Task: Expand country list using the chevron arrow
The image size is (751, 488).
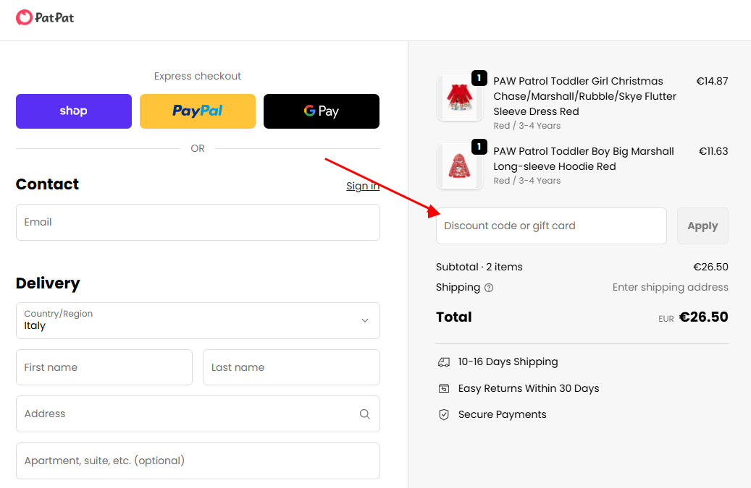Action: click(x=365, y=320)
